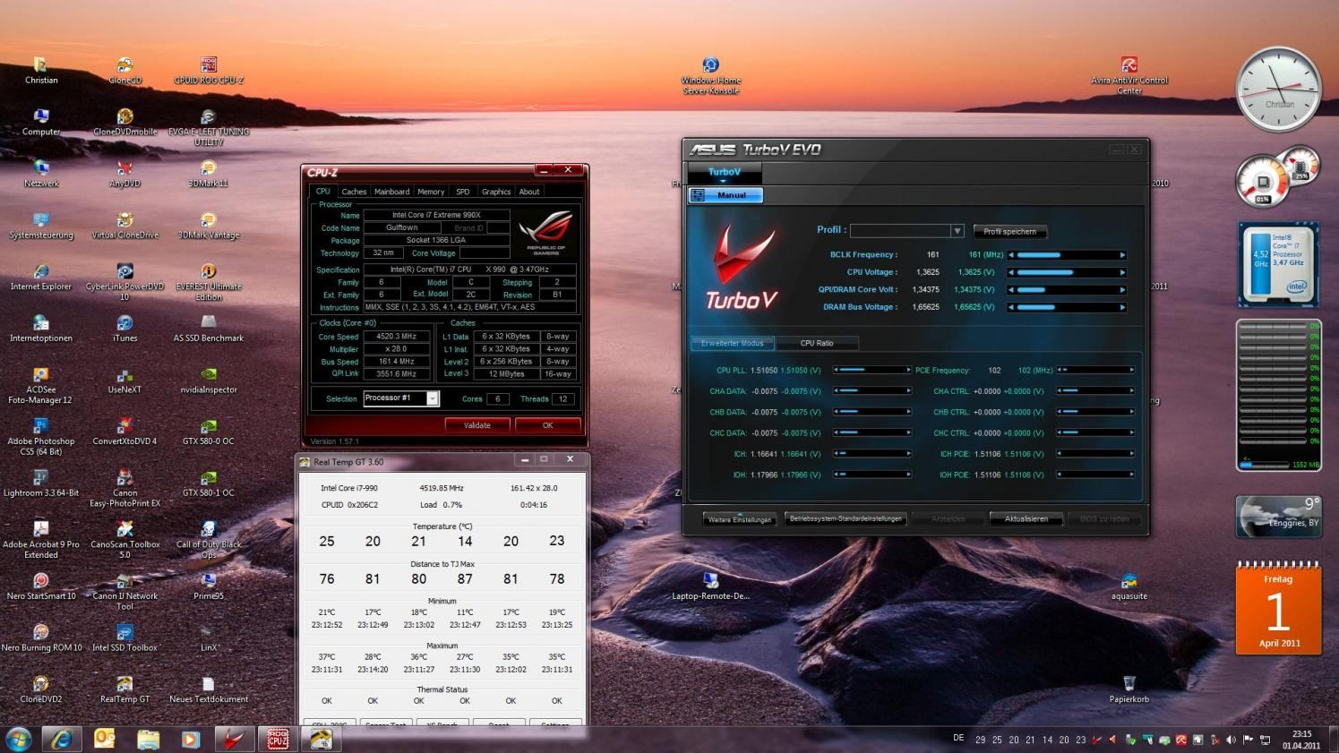Click the Avira umbrella tray icon
This screenshot has height=753, width=1339.
(1180, 740)
